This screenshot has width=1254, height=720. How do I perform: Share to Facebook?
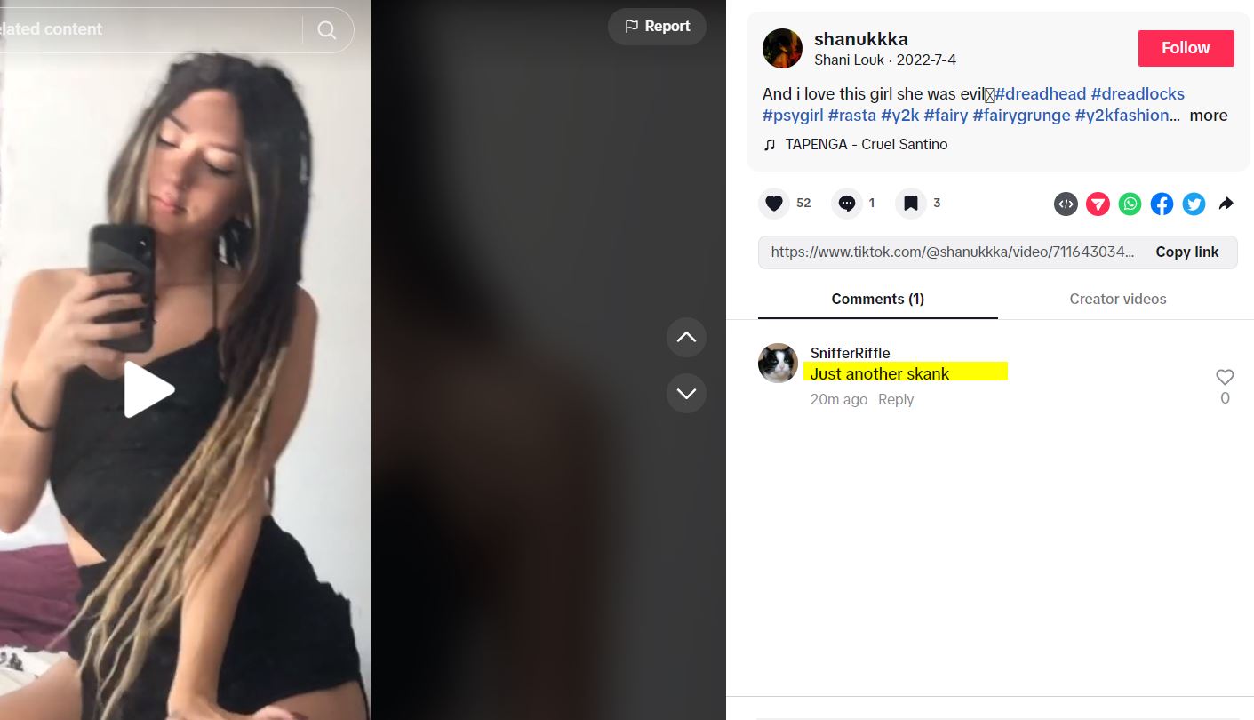(x=1162, y=204)
